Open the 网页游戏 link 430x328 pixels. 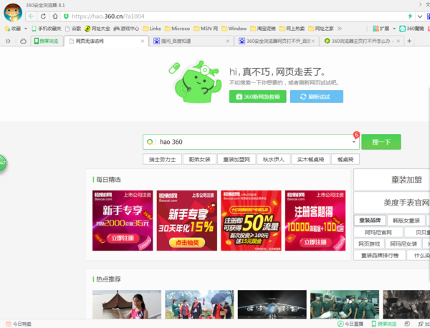[x=369, y=244]
